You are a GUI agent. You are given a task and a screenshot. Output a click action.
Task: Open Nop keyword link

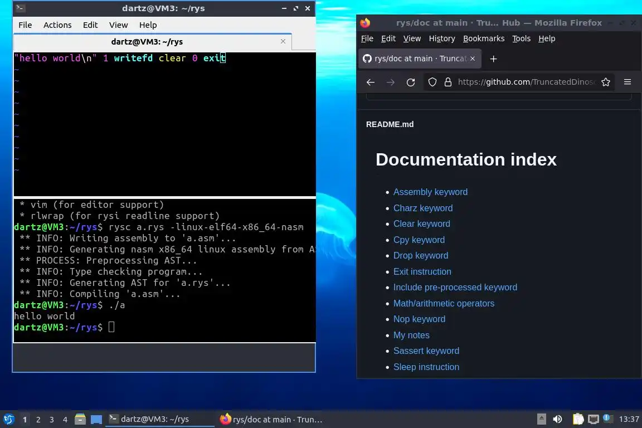(x=419, y=319)
